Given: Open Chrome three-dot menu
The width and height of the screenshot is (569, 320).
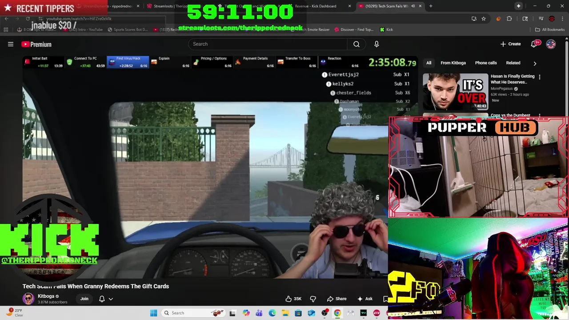Looking at the screenshot, I should pos(562,19).
